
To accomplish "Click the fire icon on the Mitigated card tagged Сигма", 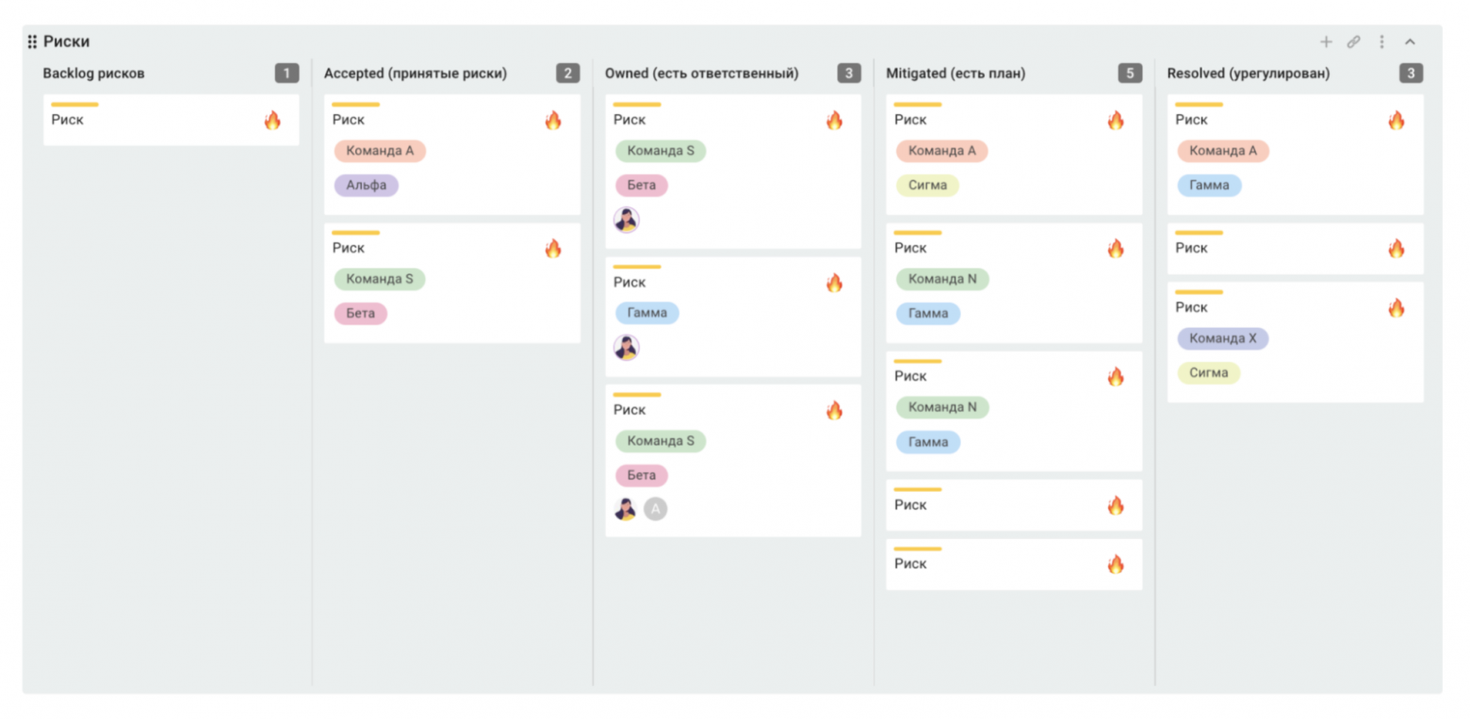I will coord(1116,120).
